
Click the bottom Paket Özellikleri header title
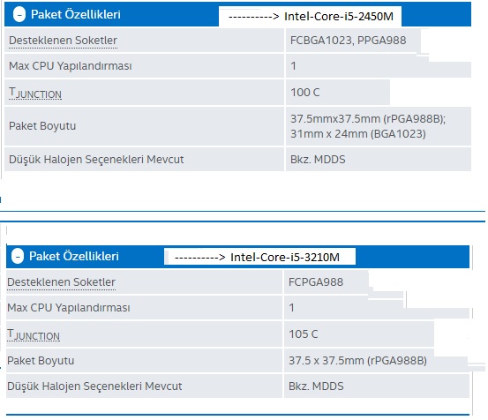pos(74,257)
